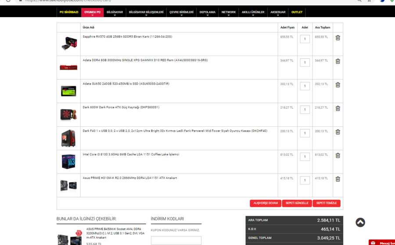This screenshot has height=245, width=395.
Task: Click quantity field for Adata SU650 SSD
Action: pos(305,86)
